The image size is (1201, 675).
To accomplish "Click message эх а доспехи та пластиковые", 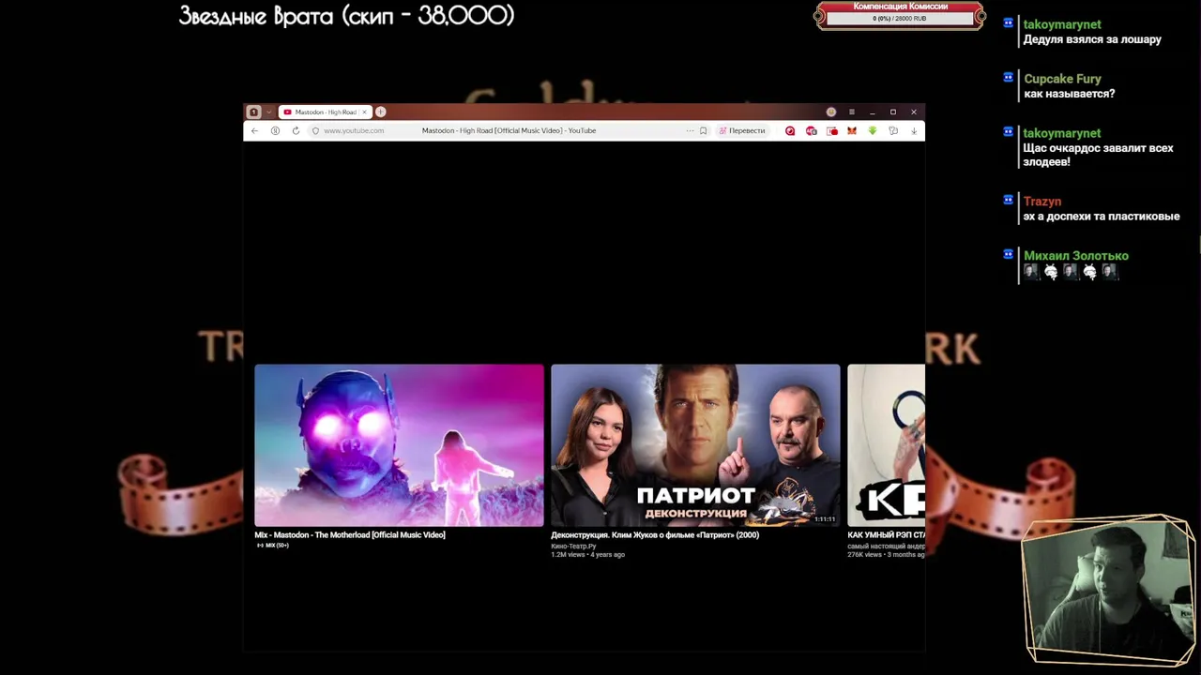I will pos(1102,217).
